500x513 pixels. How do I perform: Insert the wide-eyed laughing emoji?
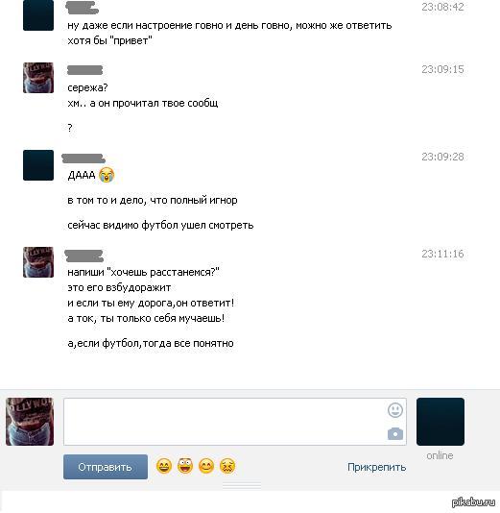(x=185, y=466)
